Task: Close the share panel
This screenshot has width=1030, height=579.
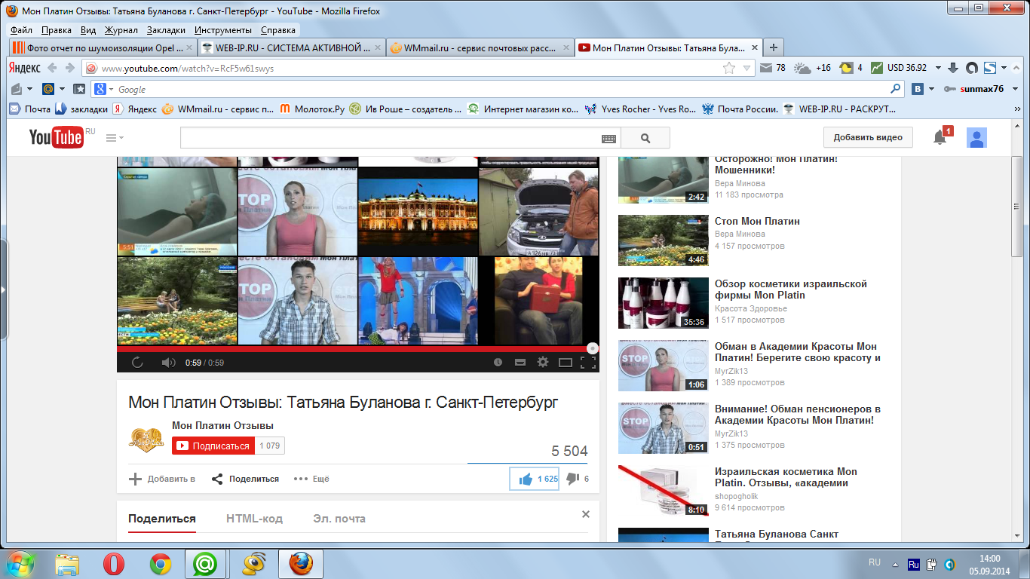Action: click(586, 514)
